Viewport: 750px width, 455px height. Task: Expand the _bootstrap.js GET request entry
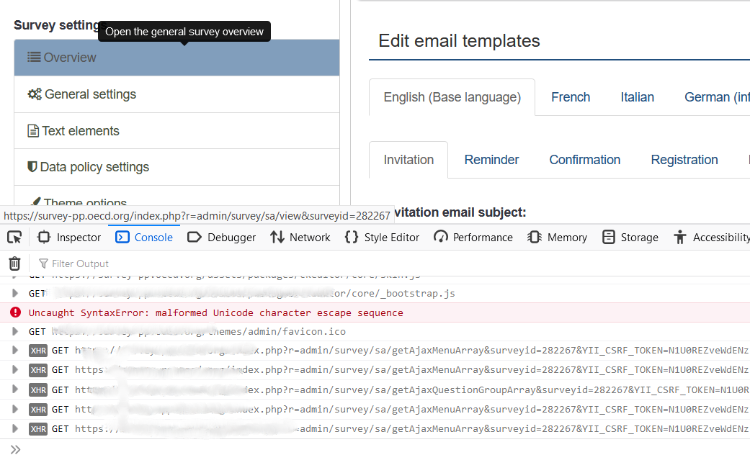[x=14, y=293]
